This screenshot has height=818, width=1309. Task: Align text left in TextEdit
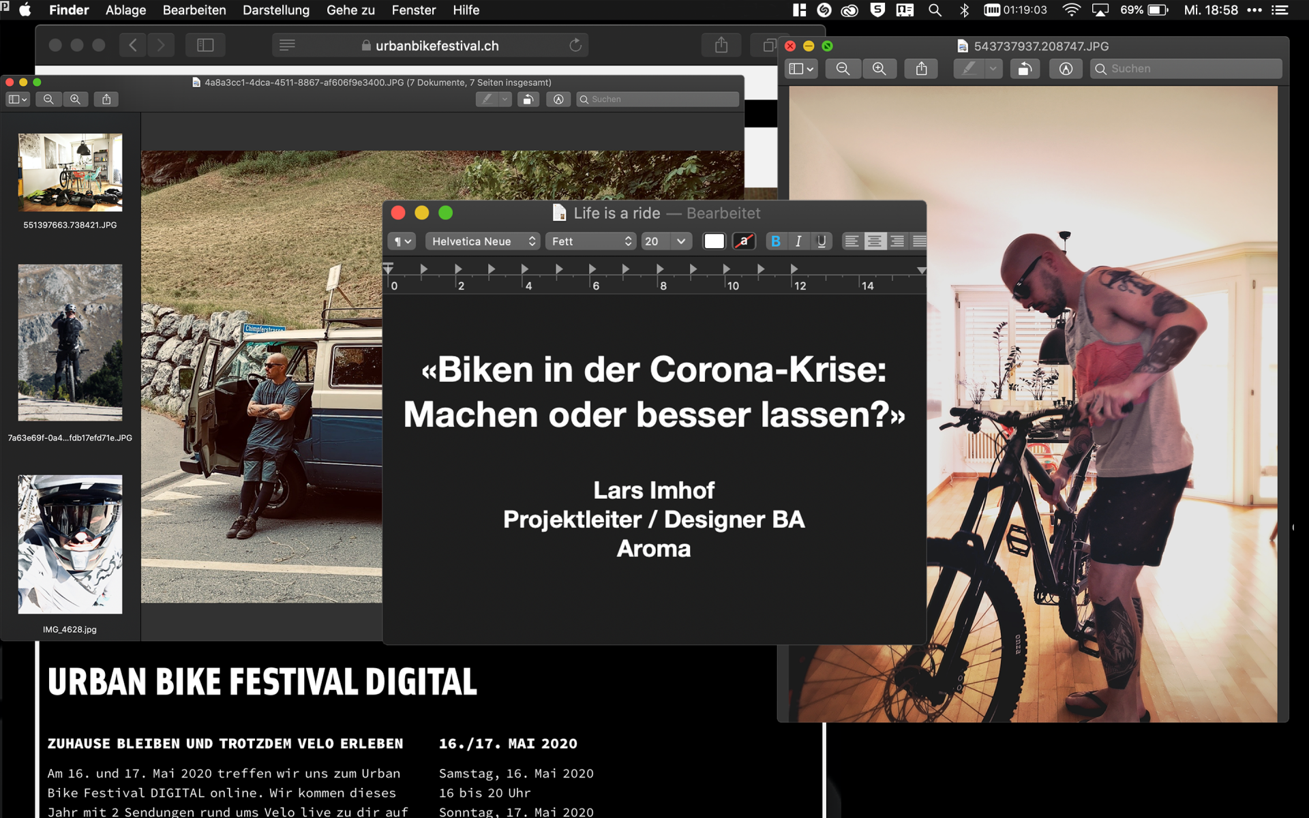[x=852, y=241]
